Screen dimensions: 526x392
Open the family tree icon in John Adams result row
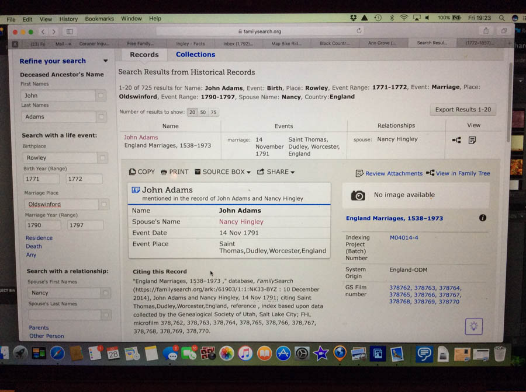(x=456, y=140)
